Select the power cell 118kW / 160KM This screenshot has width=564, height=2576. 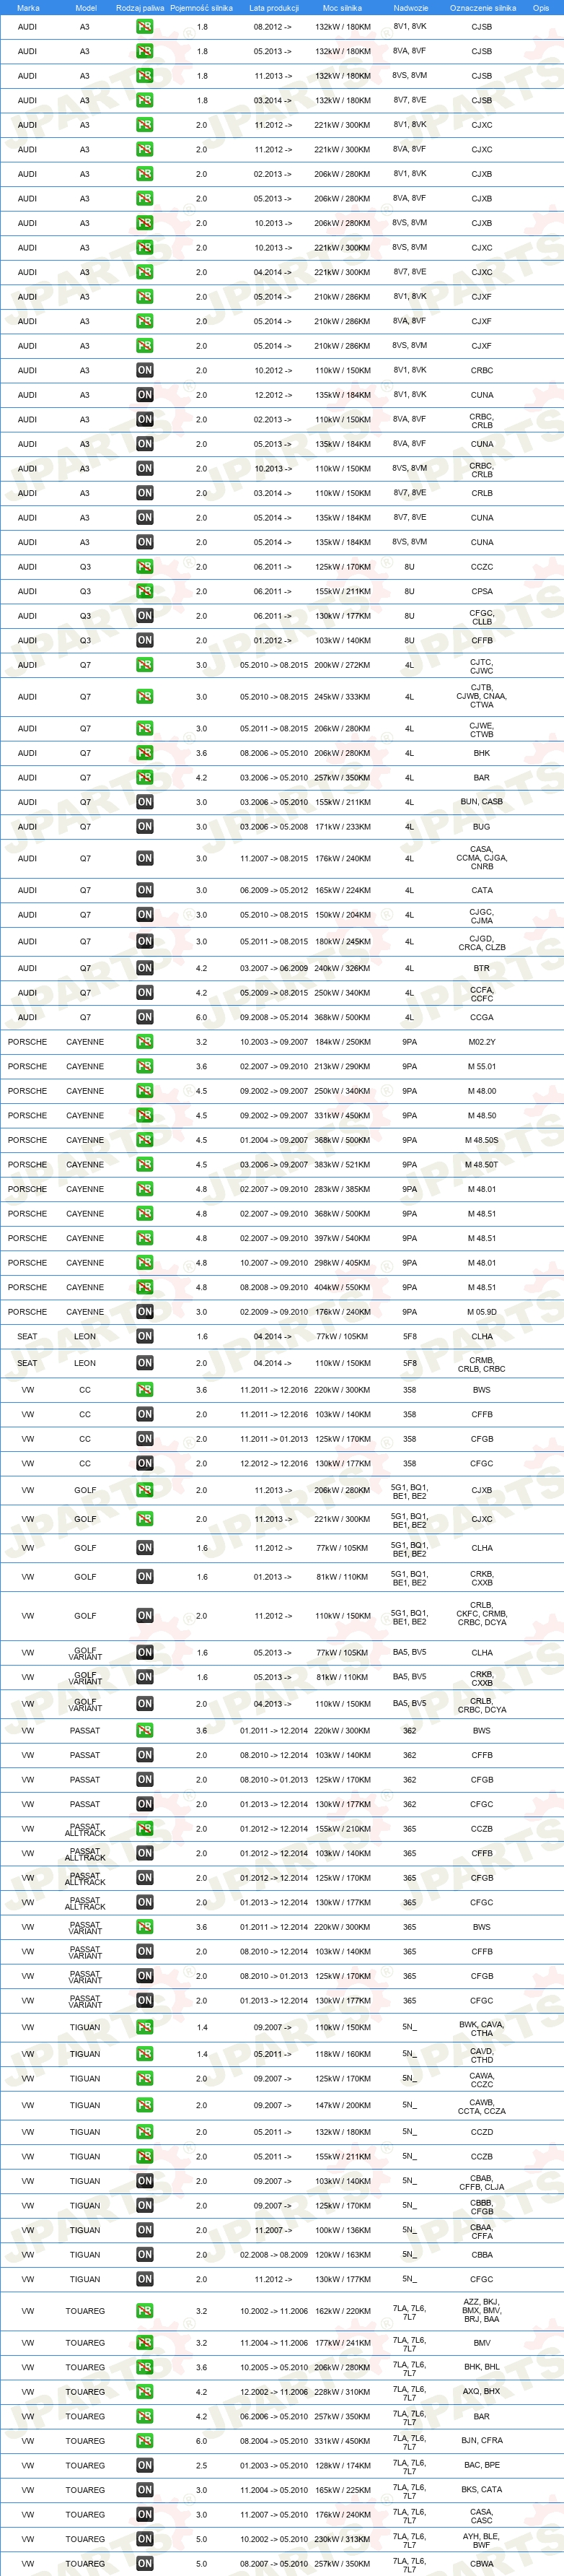coord(343,2054)
